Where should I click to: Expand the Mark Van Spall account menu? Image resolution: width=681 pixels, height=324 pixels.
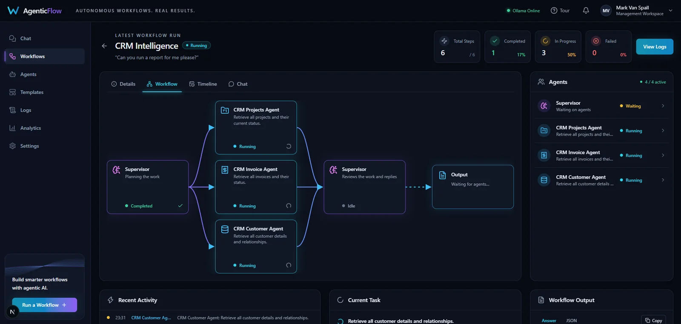pos(670,11)
